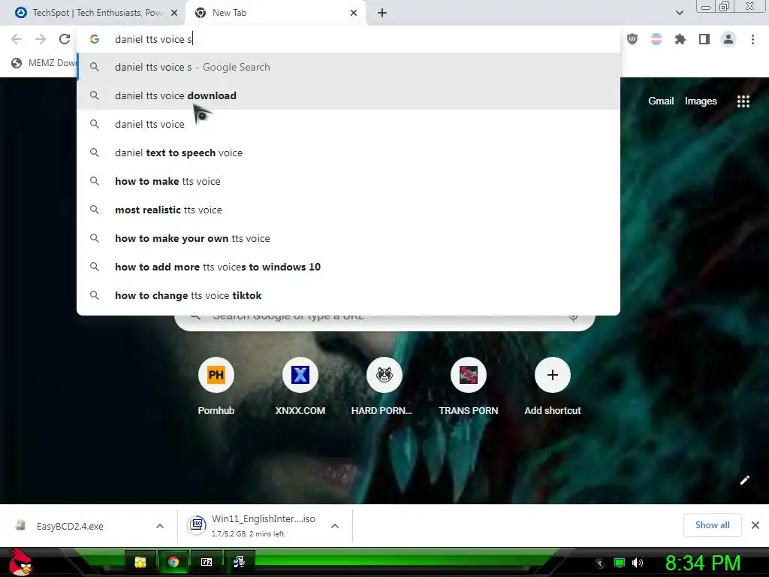Open file explorer from the taskbar
Image resolution: width=769 pixels, height=577 pixels.
click(140, 562)
